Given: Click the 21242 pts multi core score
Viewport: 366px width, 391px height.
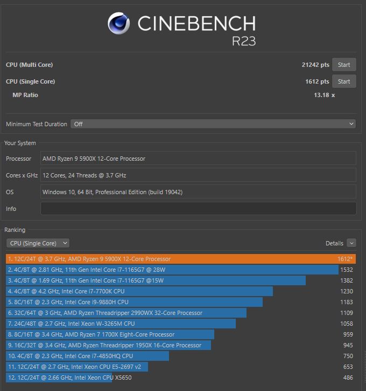Looking at the screenshot, I should click(x=315, y=65).
